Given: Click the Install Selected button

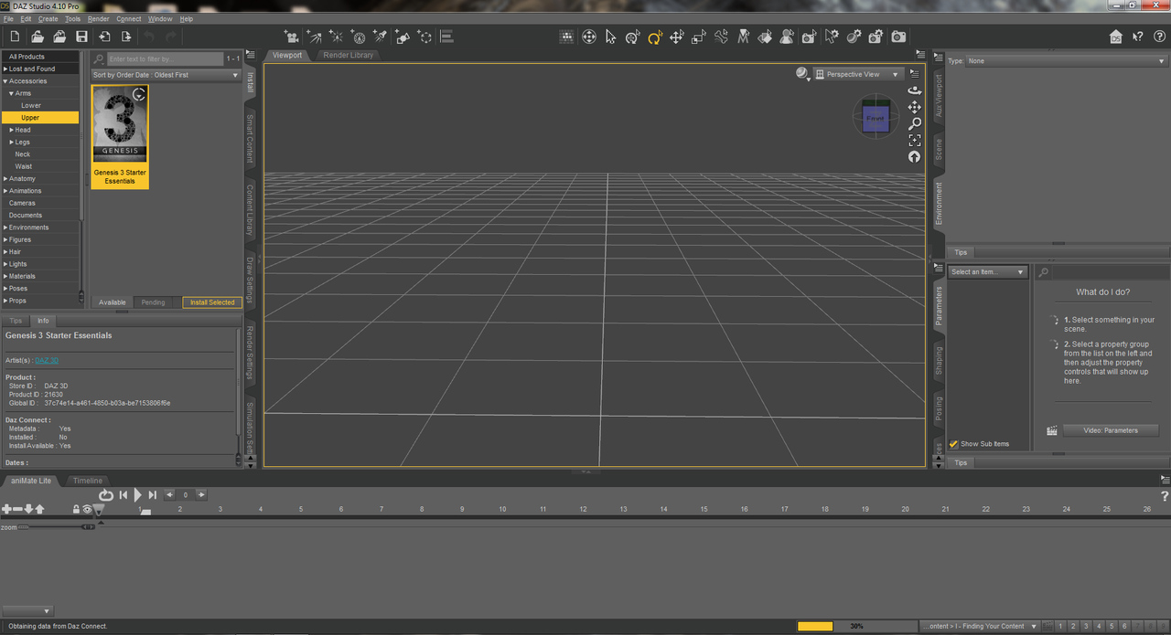Looking at the screenshot, I should point(212,302).
